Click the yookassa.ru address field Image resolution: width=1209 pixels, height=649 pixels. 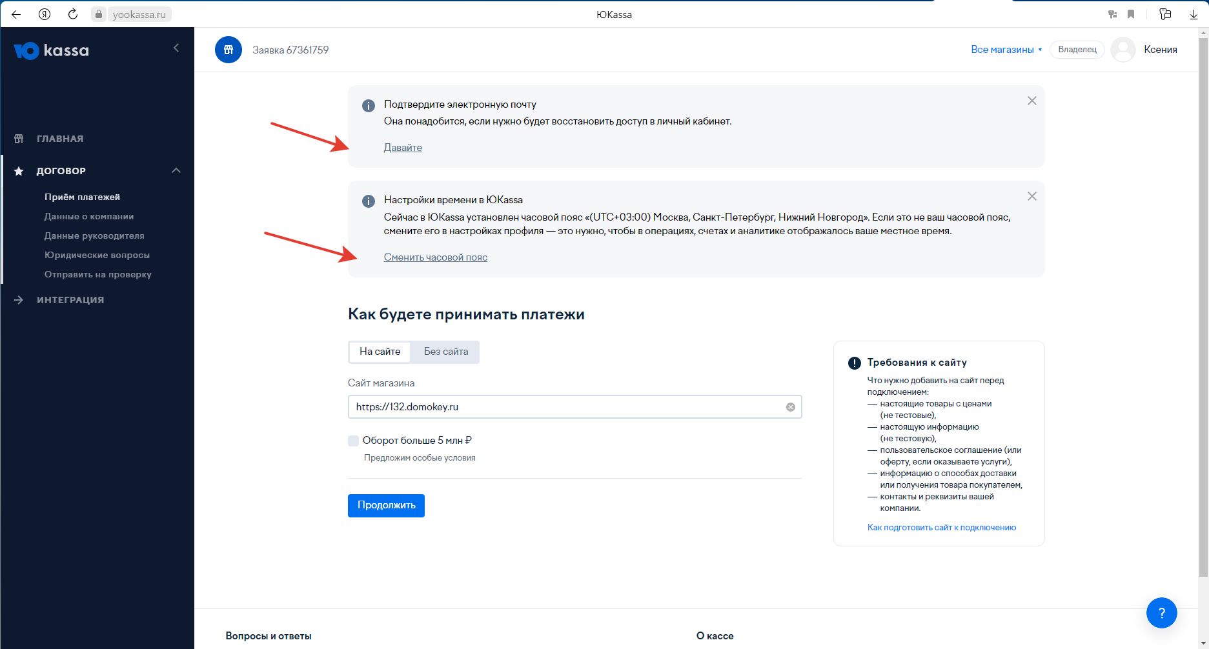pos(139,14)
